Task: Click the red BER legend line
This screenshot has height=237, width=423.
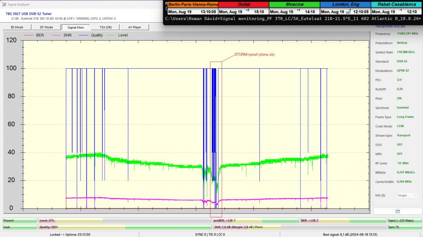Action: coord(29,35)
